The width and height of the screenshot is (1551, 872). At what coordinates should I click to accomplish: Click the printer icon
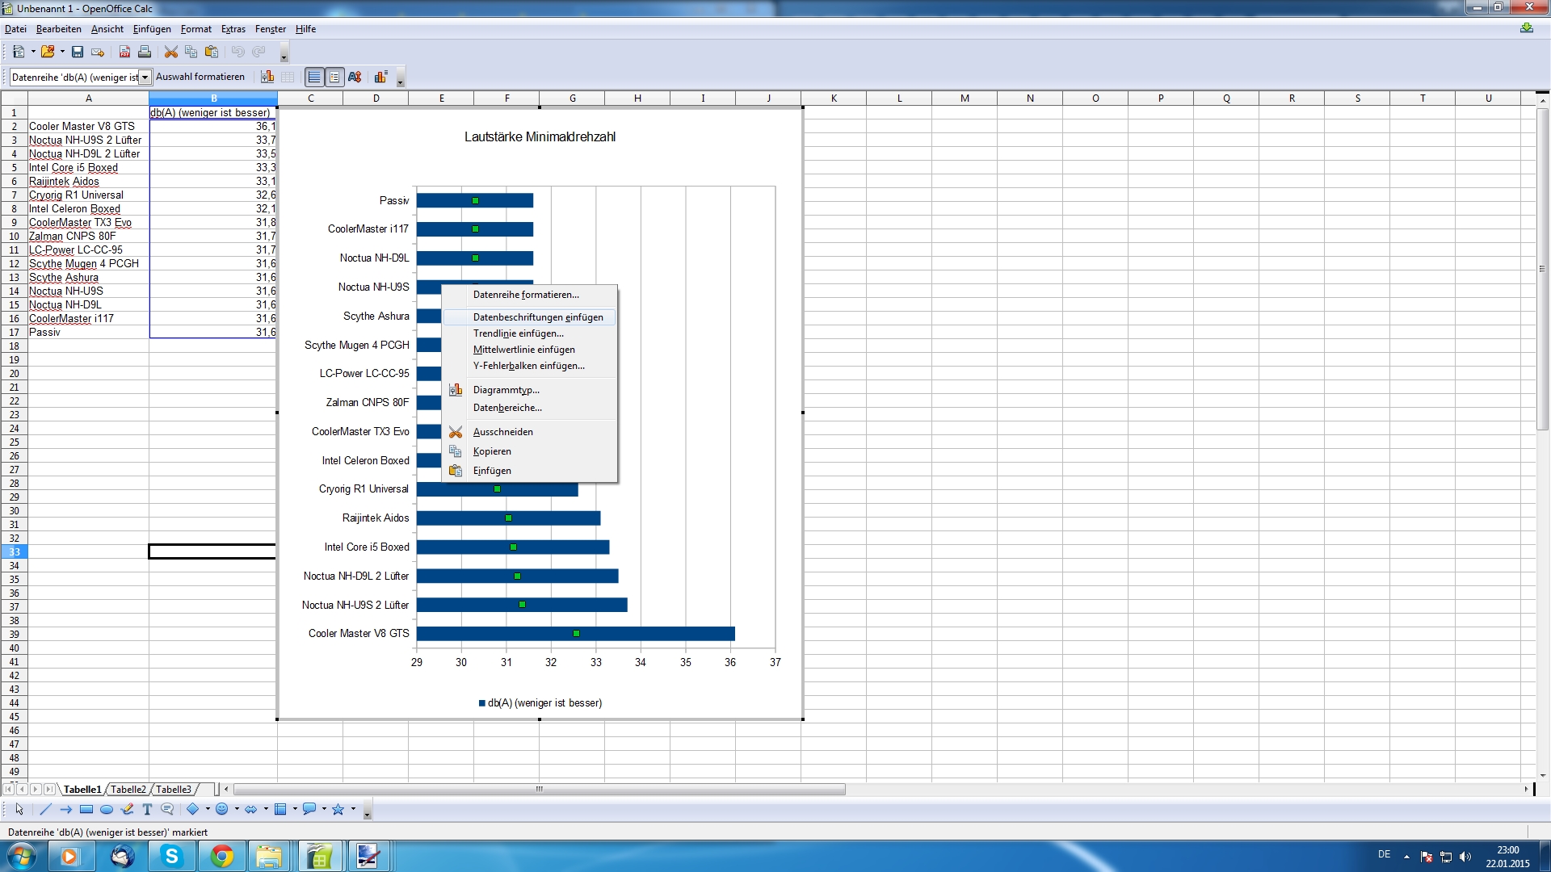(x=145, y=52)
